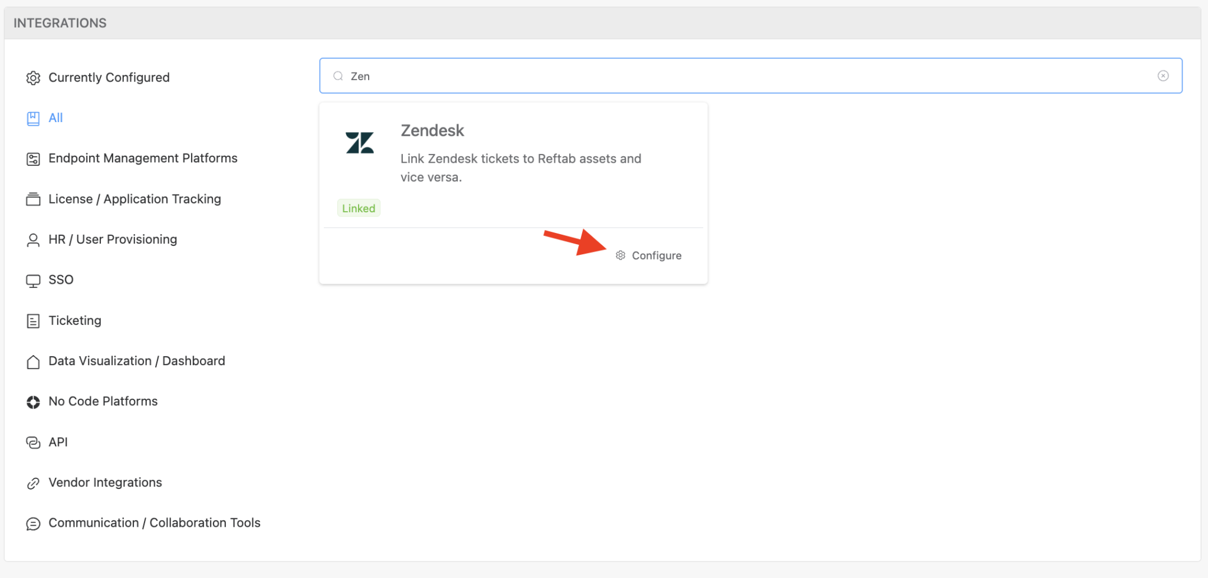The height and width of the screenshot is (578, 1208).
Task: Click the Endpoint Management Platforms icon
Action: 33,159
